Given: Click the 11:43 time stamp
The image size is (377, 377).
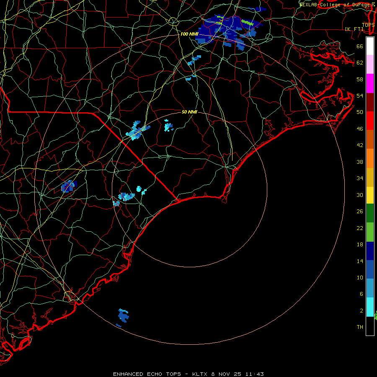Looking at the screenshot, I should 255,374.
